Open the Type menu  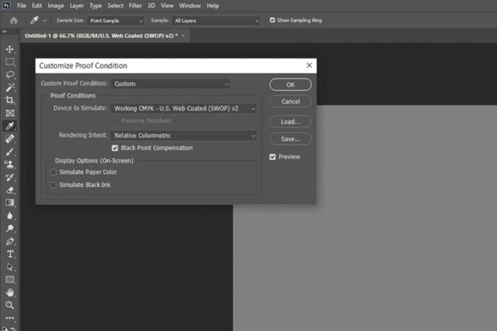coord(96,6)
